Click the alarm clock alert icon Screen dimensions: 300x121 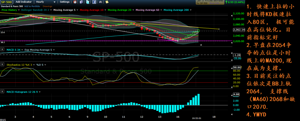(x=75, y=2)
